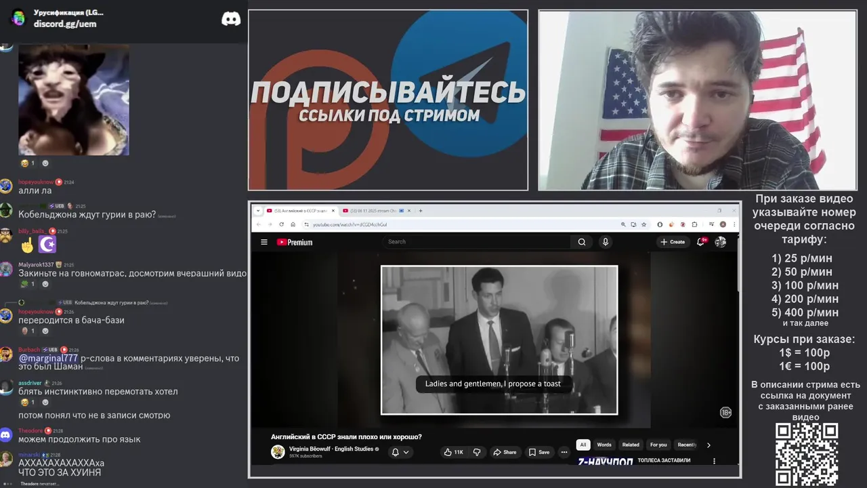Click the server icon next to discord.gg/uem

click(x=18, y=18)
